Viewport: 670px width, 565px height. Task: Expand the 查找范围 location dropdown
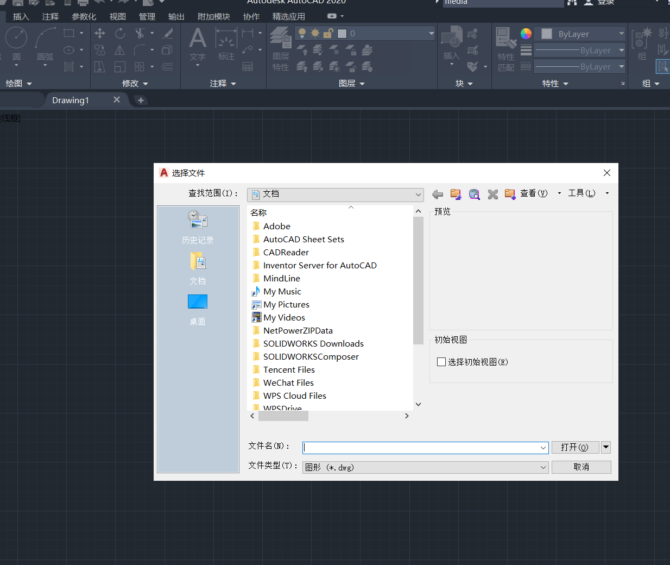coord(418,194)
